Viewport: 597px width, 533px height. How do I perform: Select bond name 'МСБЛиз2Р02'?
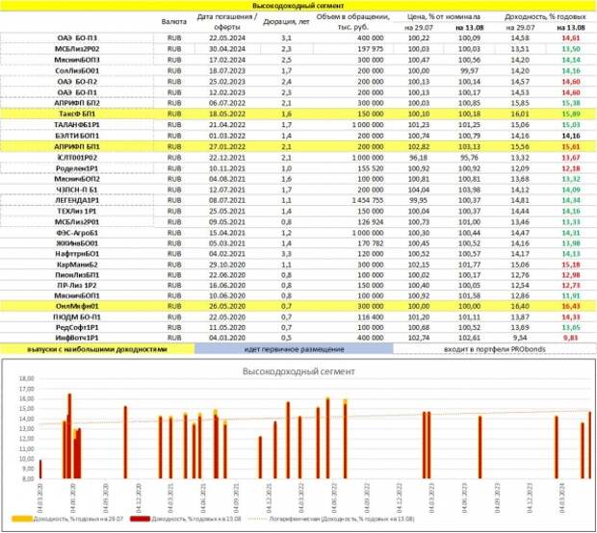point(77,49)
